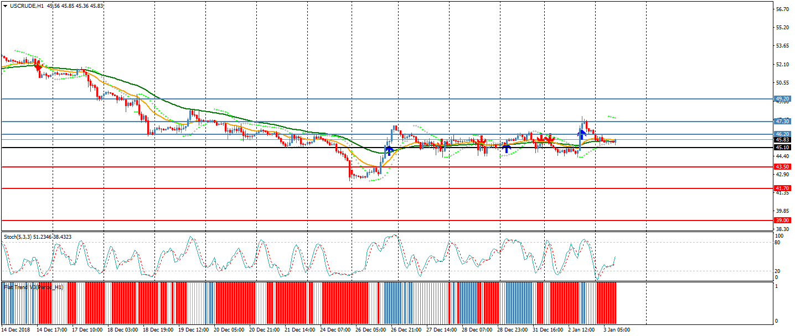Click the current price 45.83 label

782,141
